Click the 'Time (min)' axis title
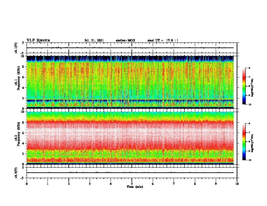Image resolution: width=267 pixels, height=206 pixels. [135, 187]
